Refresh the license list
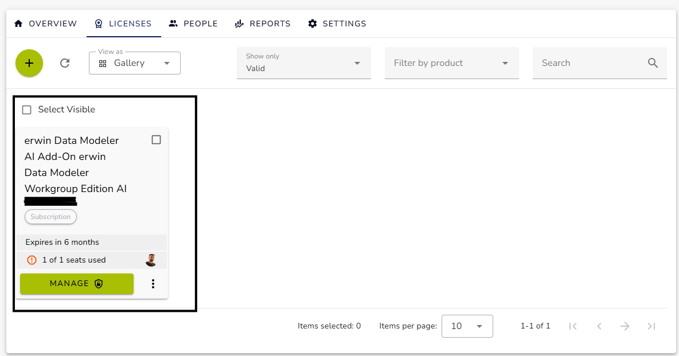 [65, 63]
